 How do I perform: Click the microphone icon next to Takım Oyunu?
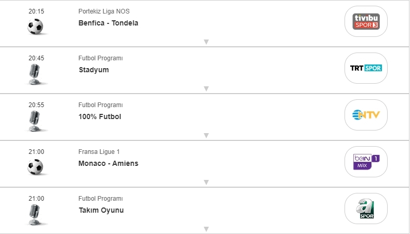click(35, 214)
